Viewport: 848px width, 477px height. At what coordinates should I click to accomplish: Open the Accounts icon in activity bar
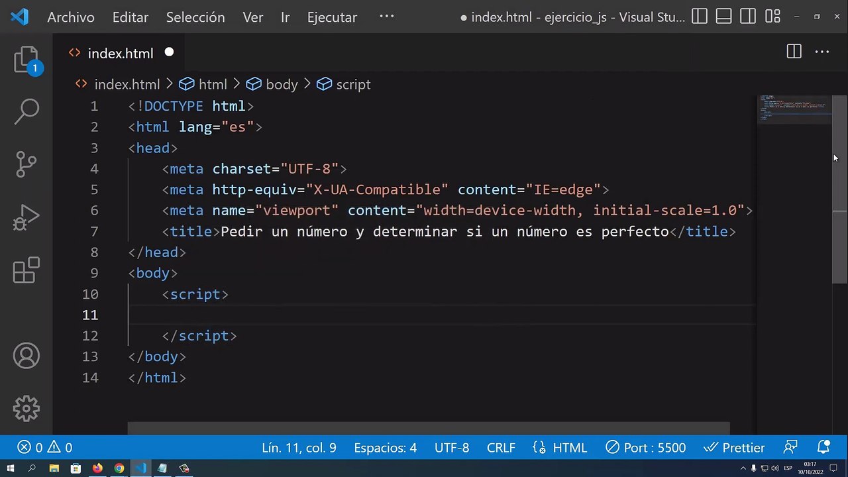pyautogui.click(x=26, y=356)
